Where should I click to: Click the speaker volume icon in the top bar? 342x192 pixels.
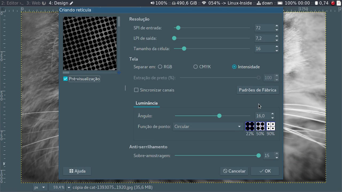tap(152, 3)
